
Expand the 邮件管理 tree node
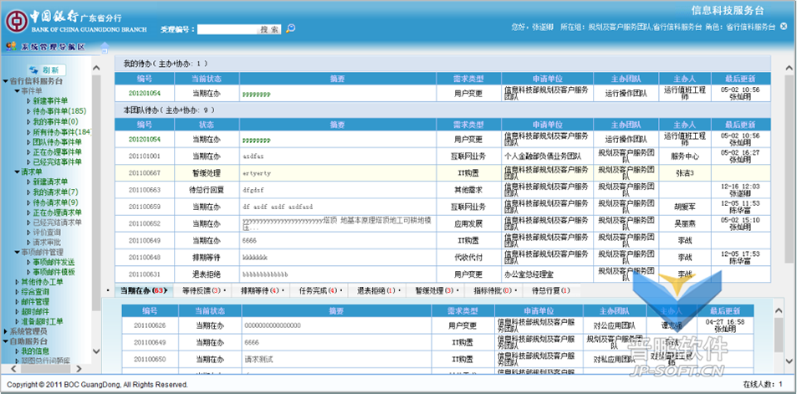(18, 301)
